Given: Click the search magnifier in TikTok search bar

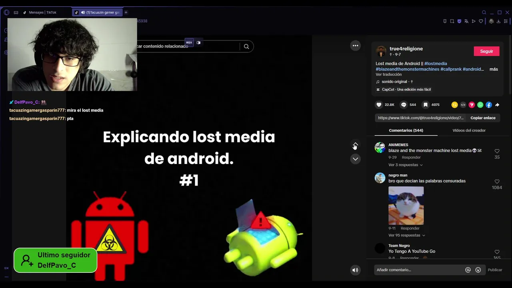Looking at the screenshot, I should [x=246, y=46].
